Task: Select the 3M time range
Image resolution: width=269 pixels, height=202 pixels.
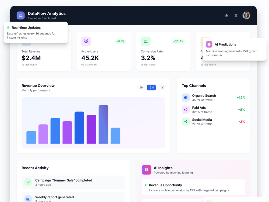Action: 151,88
